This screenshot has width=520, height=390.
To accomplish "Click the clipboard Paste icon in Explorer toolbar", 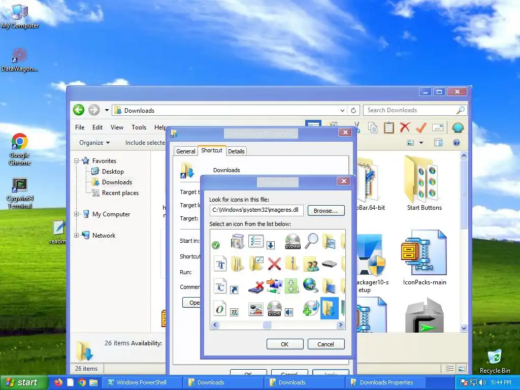I will coord(388,127).
